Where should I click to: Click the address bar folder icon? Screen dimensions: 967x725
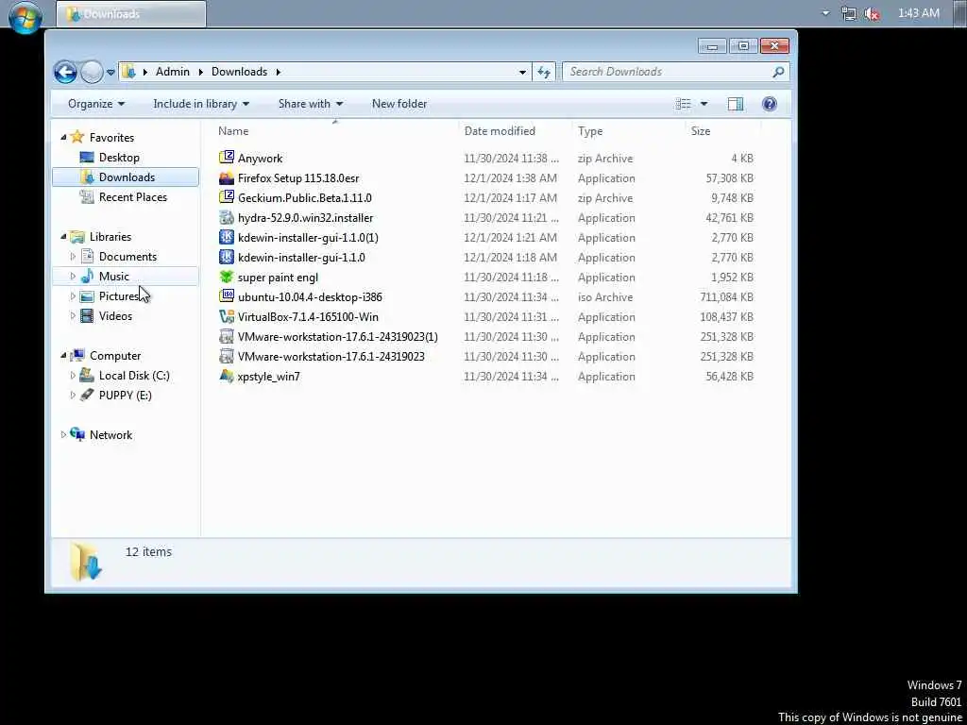click(x=128, y=72)
